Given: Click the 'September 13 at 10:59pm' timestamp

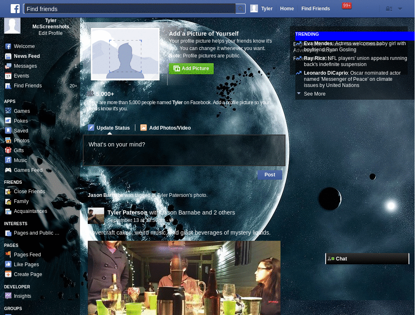Looking at the screenshot, I should click(136, 220).
